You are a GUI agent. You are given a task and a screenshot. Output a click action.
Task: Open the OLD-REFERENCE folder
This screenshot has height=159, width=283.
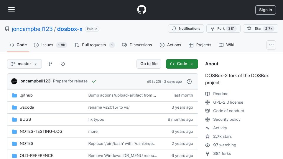(x=37, y=155)
